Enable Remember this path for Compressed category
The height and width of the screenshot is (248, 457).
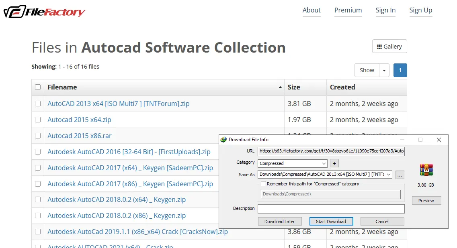click(264, 184)
